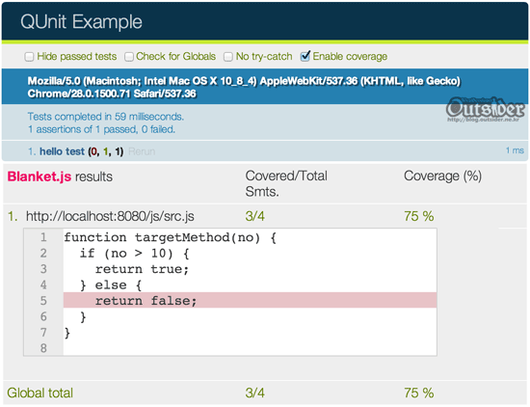Viewport: 530px width, 407px height.
Task: Click the Global total row
Action: point(265,393)
